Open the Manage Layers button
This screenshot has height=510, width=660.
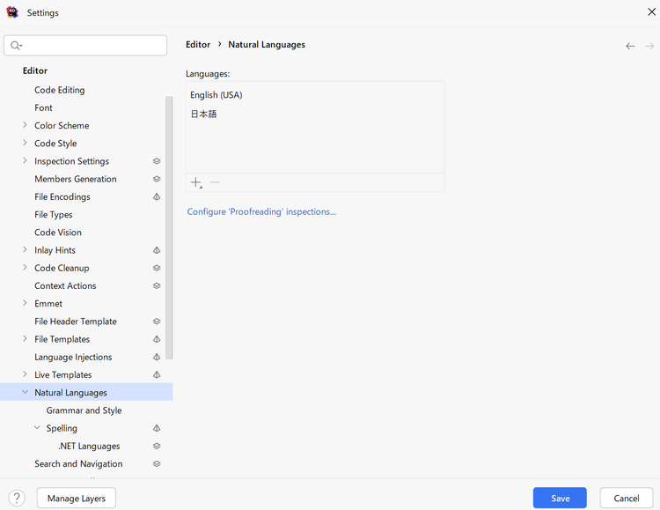77,498
